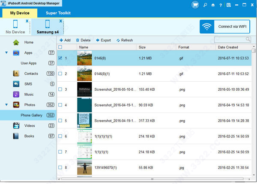Click the Books icon in sidebar

16,136
